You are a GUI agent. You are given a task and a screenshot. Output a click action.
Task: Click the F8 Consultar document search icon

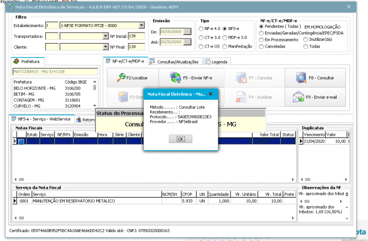(x=301, y=78)
